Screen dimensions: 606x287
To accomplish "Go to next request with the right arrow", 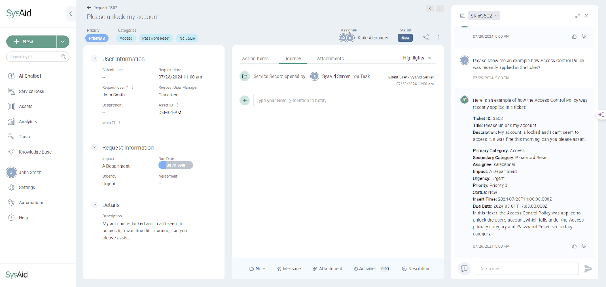I will pos(440,8).
